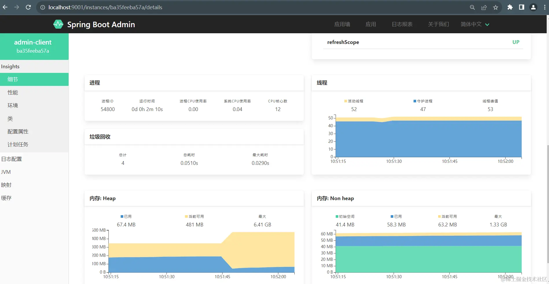Expand the 简体中文 language dropdown
The width and height of the screenshot is (549, 284).
475,24
